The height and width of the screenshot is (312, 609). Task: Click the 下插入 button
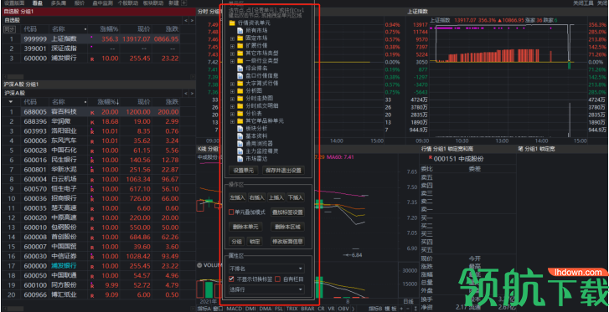point(296,197)
